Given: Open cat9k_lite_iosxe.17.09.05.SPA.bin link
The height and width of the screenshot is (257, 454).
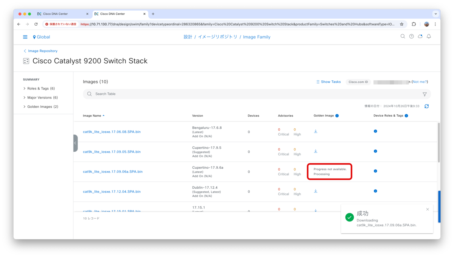Looking at the screenshot, I should [x=112, y=152].
